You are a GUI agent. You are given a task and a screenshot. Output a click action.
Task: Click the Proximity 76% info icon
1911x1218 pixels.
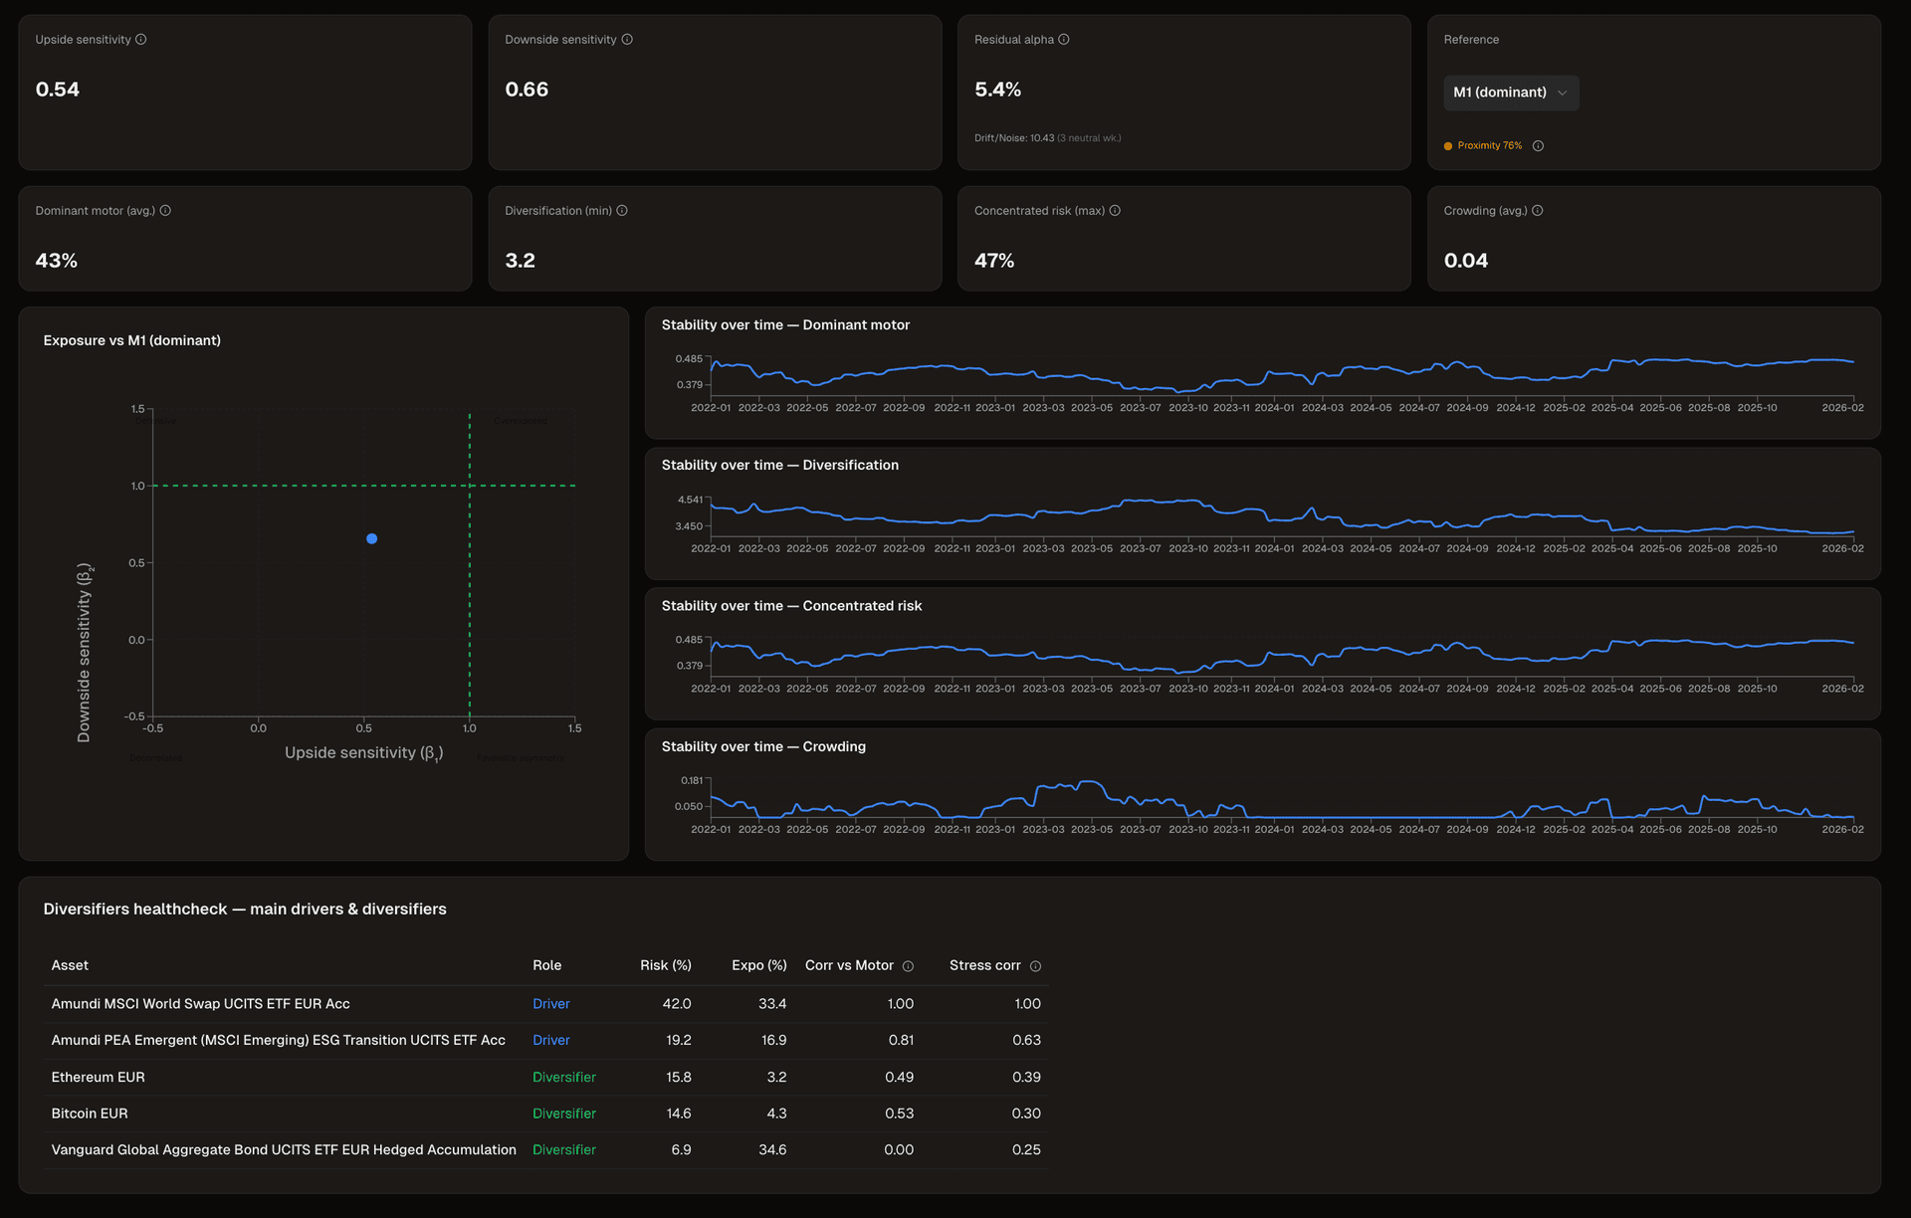[x=1538, y=145]
